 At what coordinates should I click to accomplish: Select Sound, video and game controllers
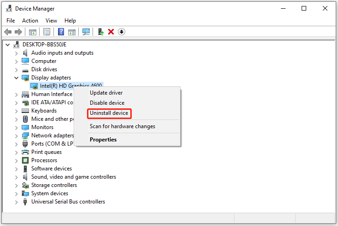[x=73, y=177]
